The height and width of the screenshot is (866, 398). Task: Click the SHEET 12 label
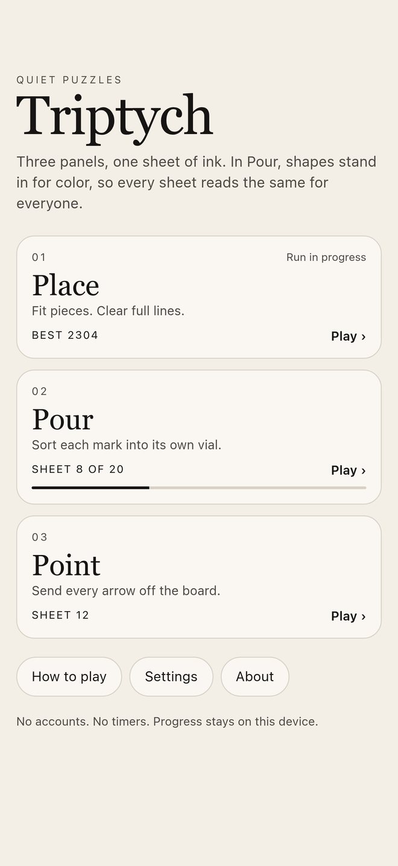pyautogui.click(x=60, y=615)
